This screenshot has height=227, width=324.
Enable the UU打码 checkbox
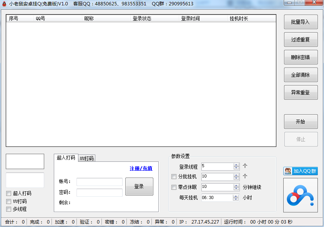click(x=9, y=201)
